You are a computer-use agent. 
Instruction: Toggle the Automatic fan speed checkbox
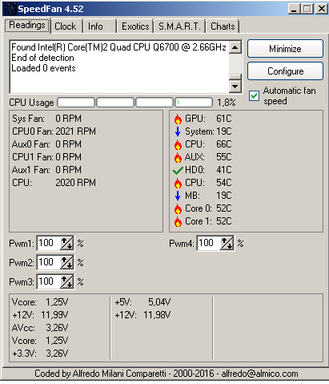[x=254, y=95]
